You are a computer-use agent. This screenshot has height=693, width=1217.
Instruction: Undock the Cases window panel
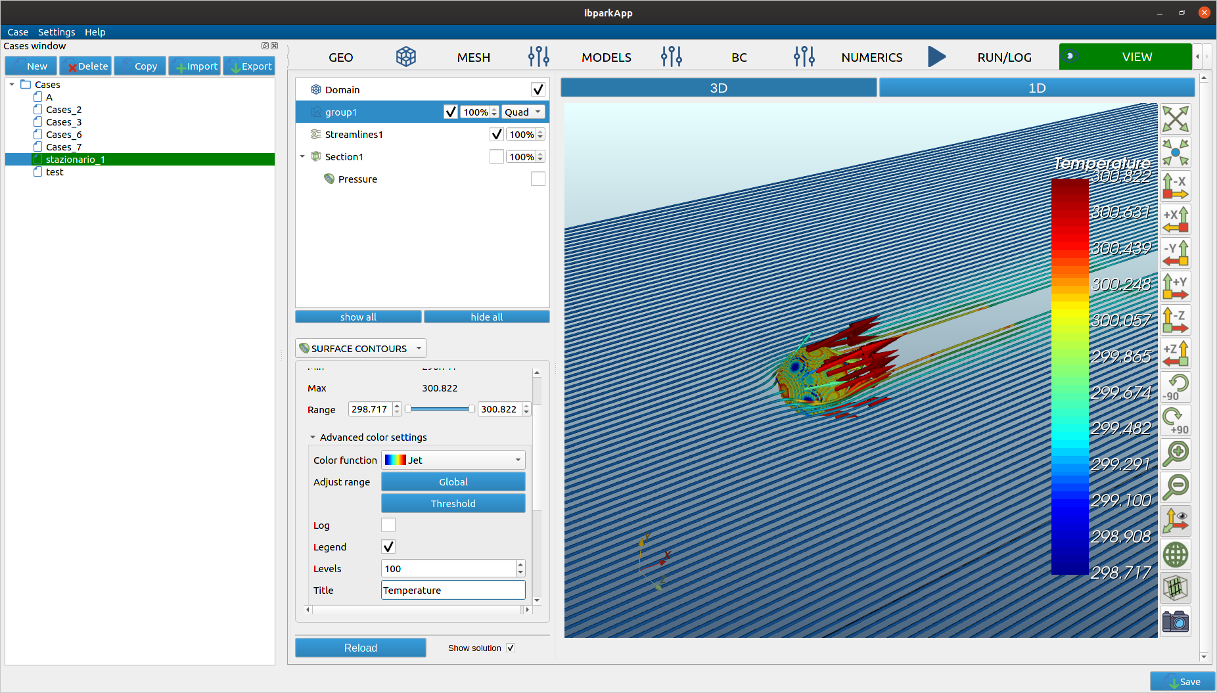click(x=265, y=46)
